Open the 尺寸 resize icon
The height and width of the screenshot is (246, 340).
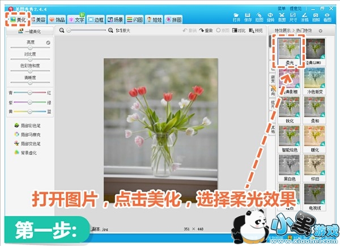(293, 18)
